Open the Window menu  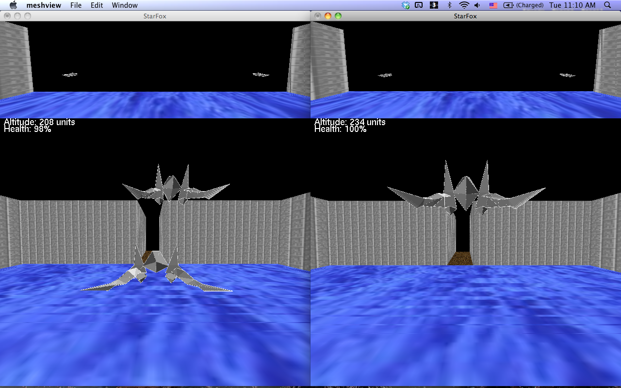pyautogui.click(x=125, y=5)
